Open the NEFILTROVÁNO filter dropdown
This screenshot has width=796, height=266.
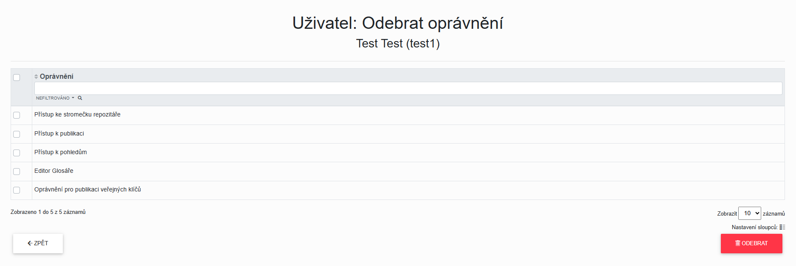click(55, 98)
